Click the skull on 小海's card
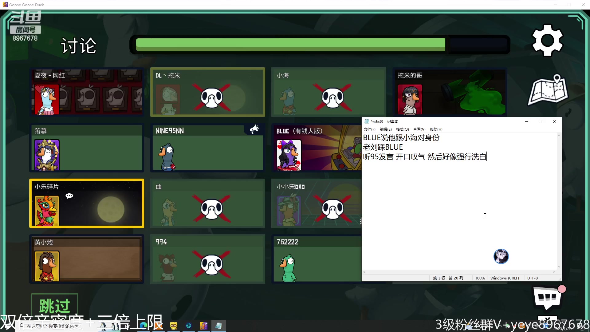 (333, 97)
